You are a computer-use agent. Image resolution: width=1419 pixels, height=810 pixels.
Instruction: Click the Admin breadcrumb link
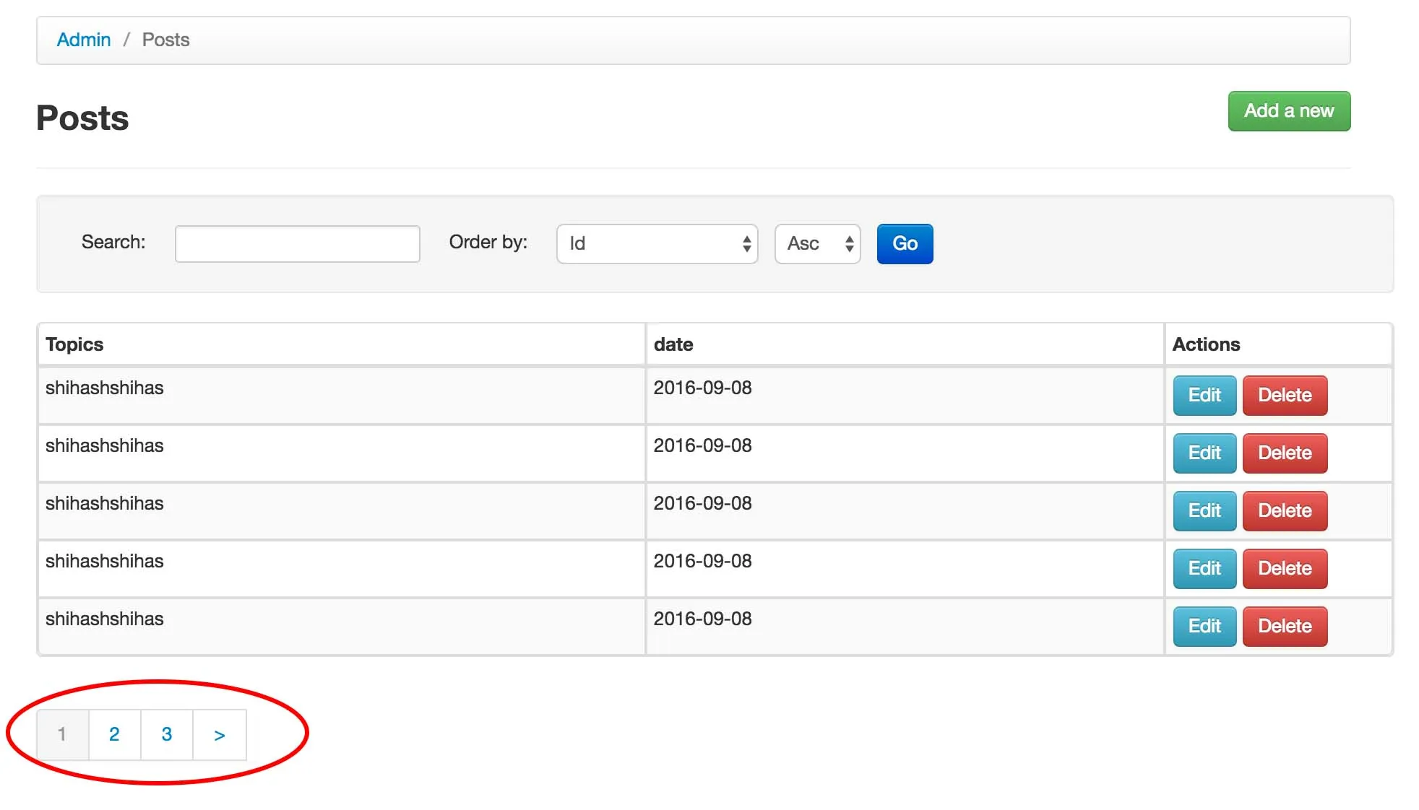tap(84, 40)
